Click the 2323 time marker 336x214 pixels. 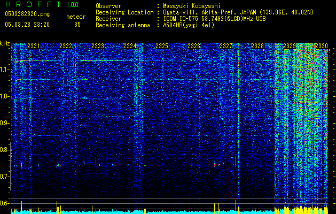98,45
